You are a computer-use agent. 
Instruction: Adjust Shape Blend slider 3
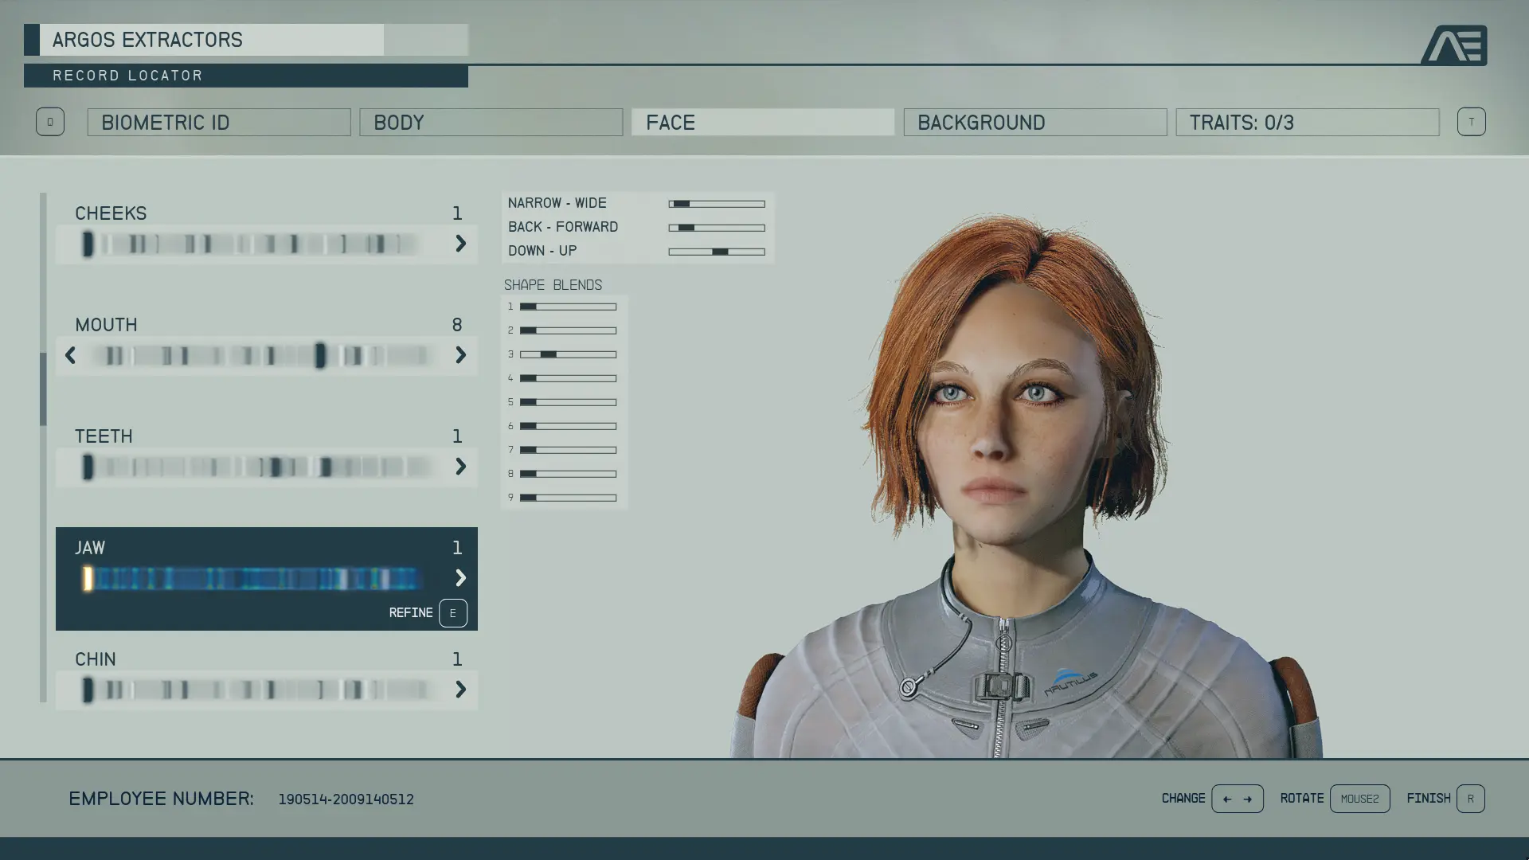coord(568,354)
